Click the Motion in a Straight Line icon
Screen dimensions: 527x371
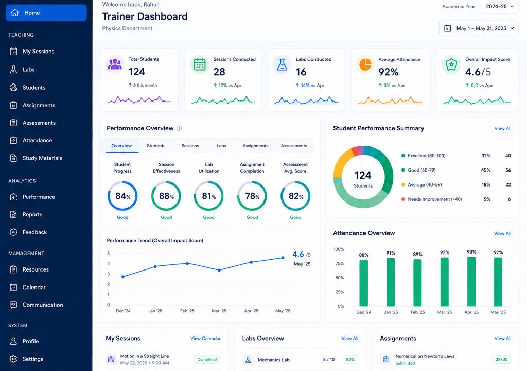click(x=111, y=359)
